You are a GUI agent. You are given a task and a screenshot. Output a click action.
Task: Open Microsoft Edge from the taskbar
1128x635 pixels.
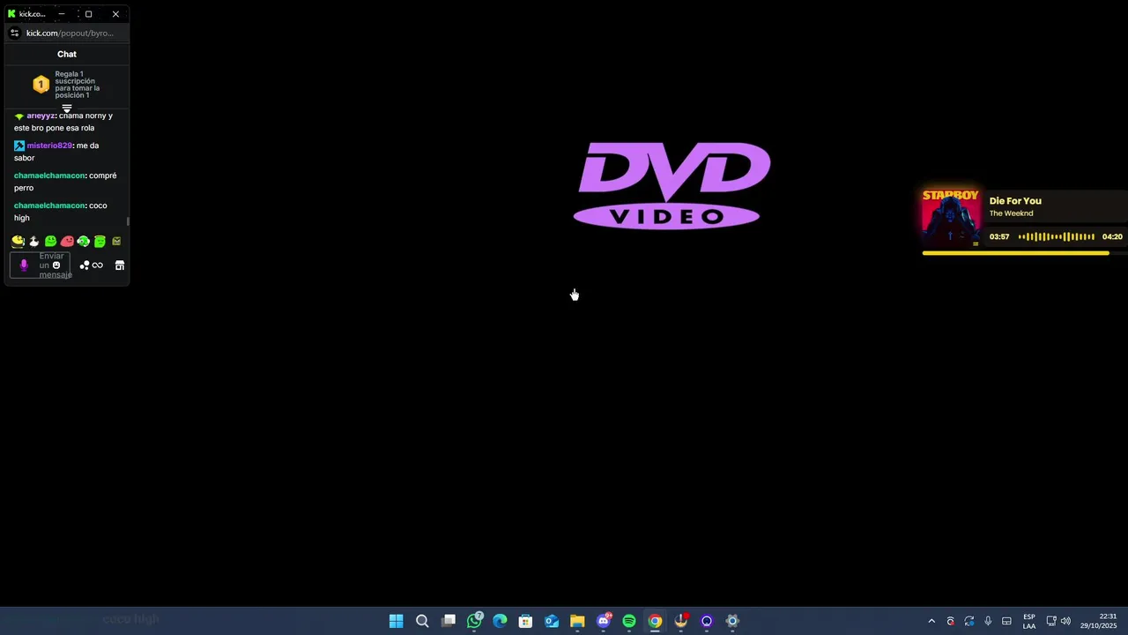point(500,621)
